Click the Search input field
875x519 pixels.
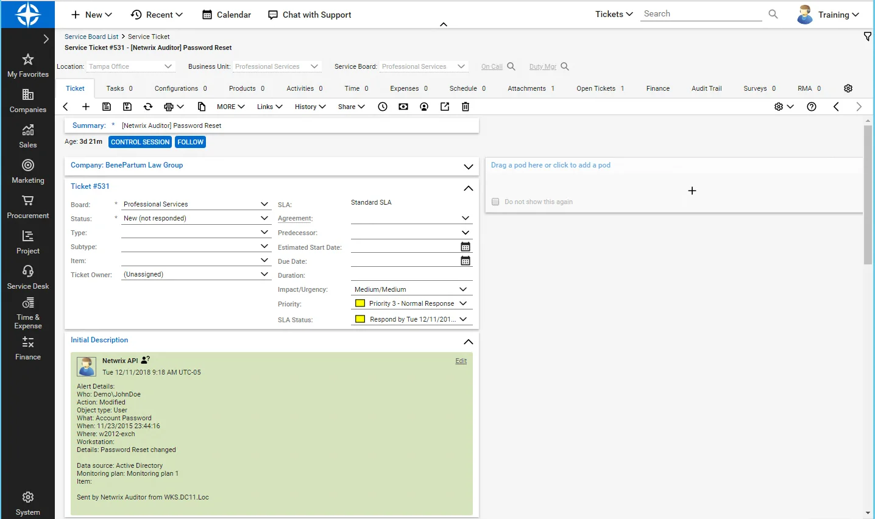point(701,14)
